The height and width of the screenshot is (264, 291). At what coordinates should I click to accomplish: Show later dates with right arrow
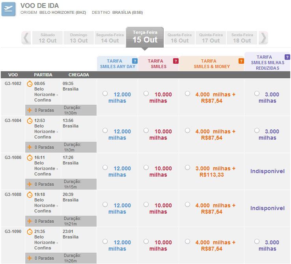click(x=263, y=38)
